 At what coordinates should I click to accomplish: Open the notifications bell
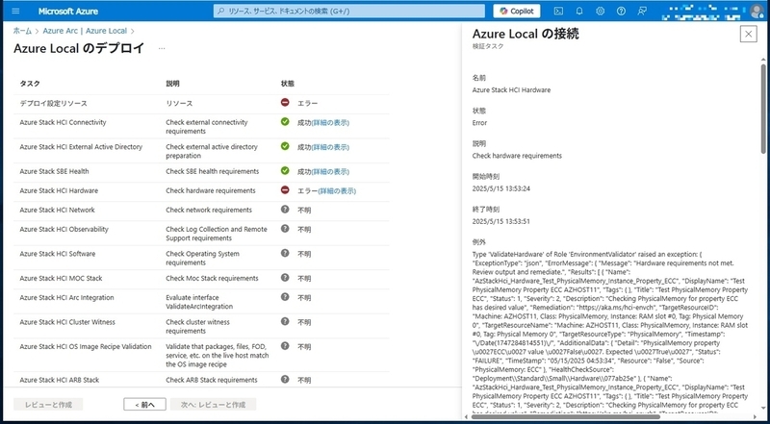579,11
